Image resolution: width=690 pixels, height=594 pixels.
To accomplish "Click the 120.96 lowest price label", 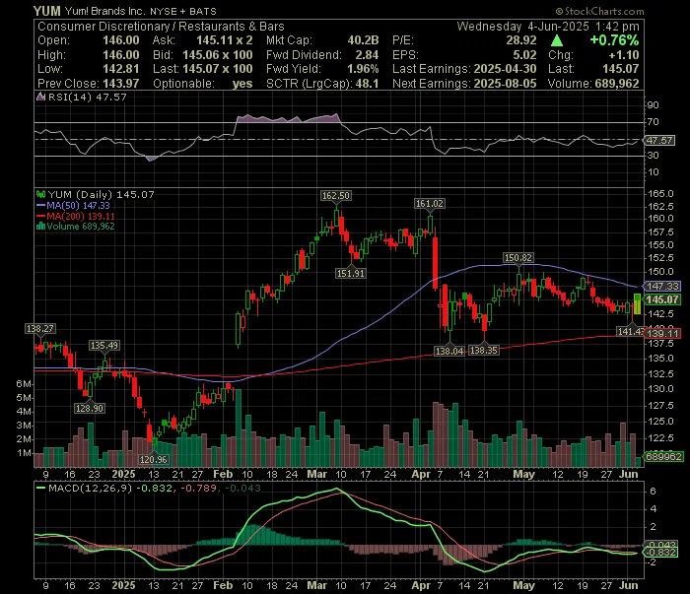I will click(x=154, y=459).
